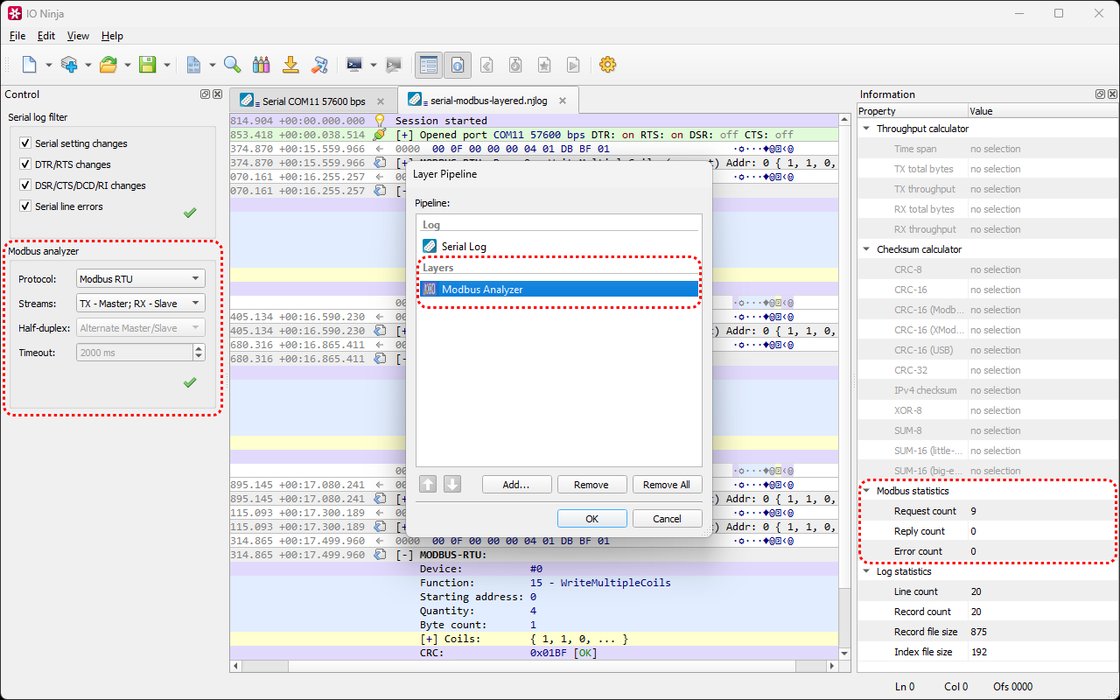Click the orange download arrow toolbar icon
This screenshot has height=700, width=1120.
[290, 65]
